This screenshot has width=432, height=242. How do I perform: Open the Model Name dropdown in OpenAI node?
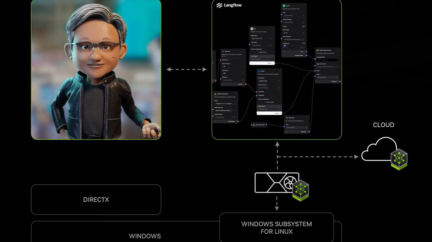coord(294,33)
